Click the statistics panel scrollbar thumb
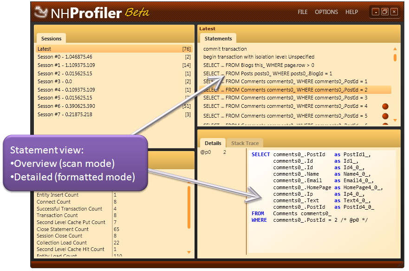This screenshot has height=271, width=409. pos(189,207)
